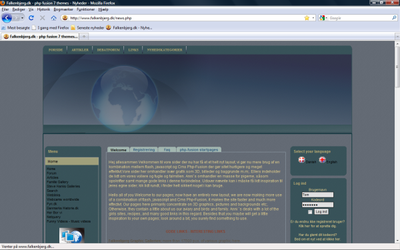
Task: Open the Bogmærker menu
Action: pyautogui.click(x=63, y=9)
